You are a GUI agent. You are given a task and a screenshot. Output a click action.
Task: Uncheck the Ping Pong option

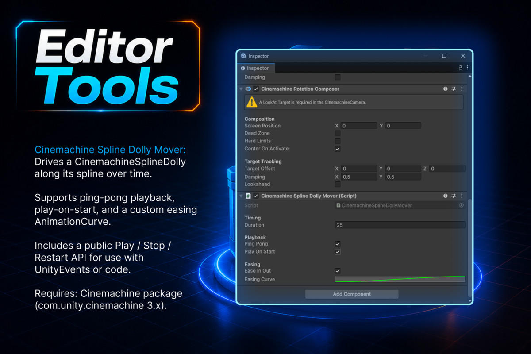point(338,244)
